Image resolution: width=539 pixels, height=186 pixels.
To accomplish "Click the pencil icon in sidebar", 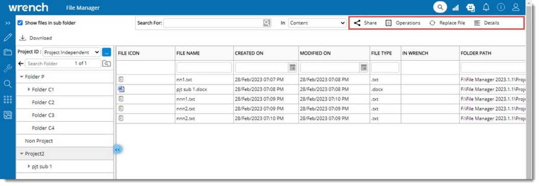I will click(8, 37).
